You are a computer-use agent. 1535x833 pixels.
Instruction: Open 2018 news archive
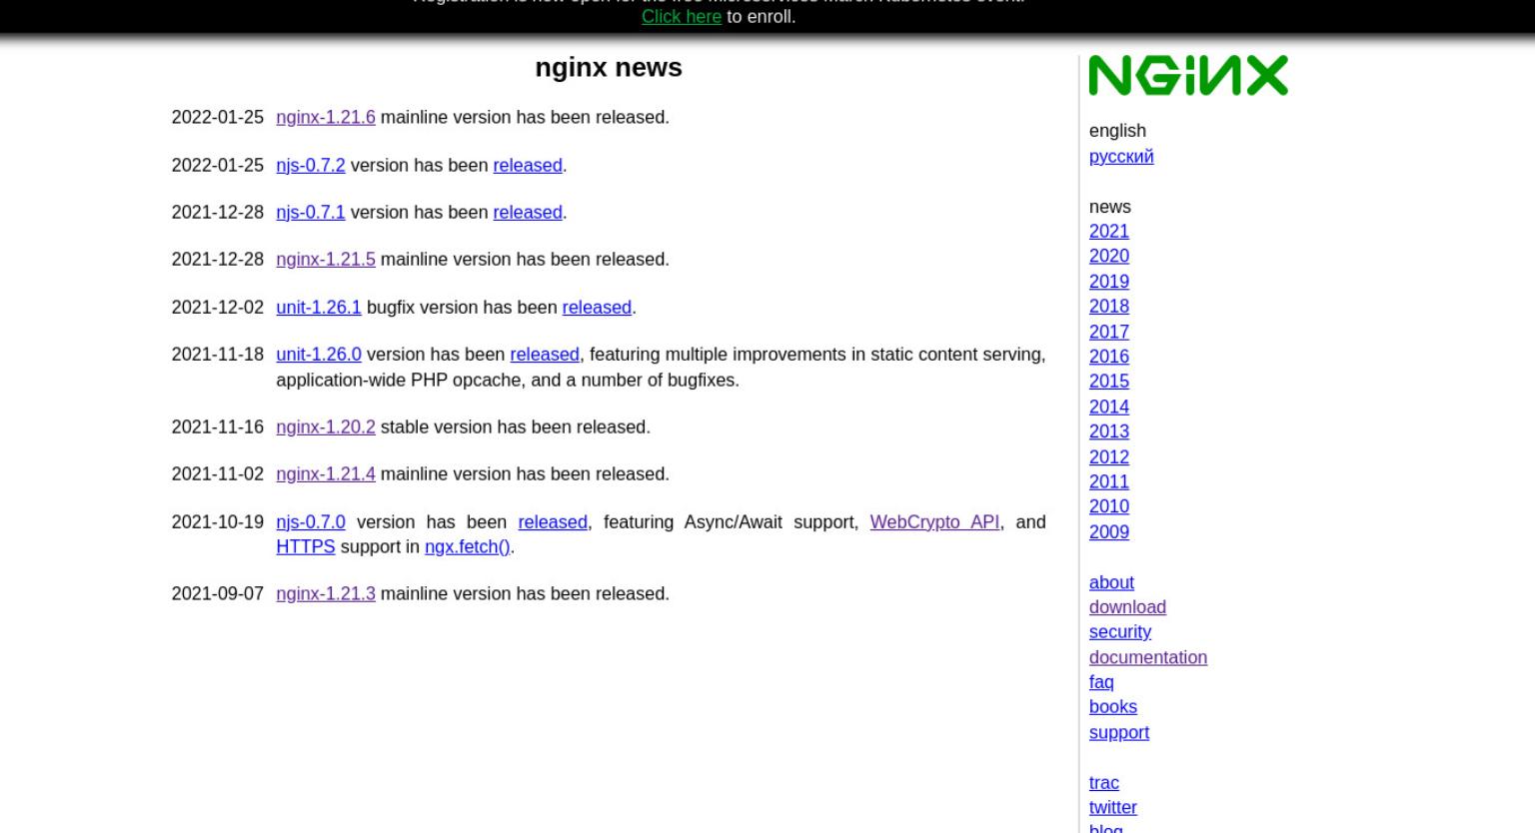pyautogui.click(x=1109, y=306)
